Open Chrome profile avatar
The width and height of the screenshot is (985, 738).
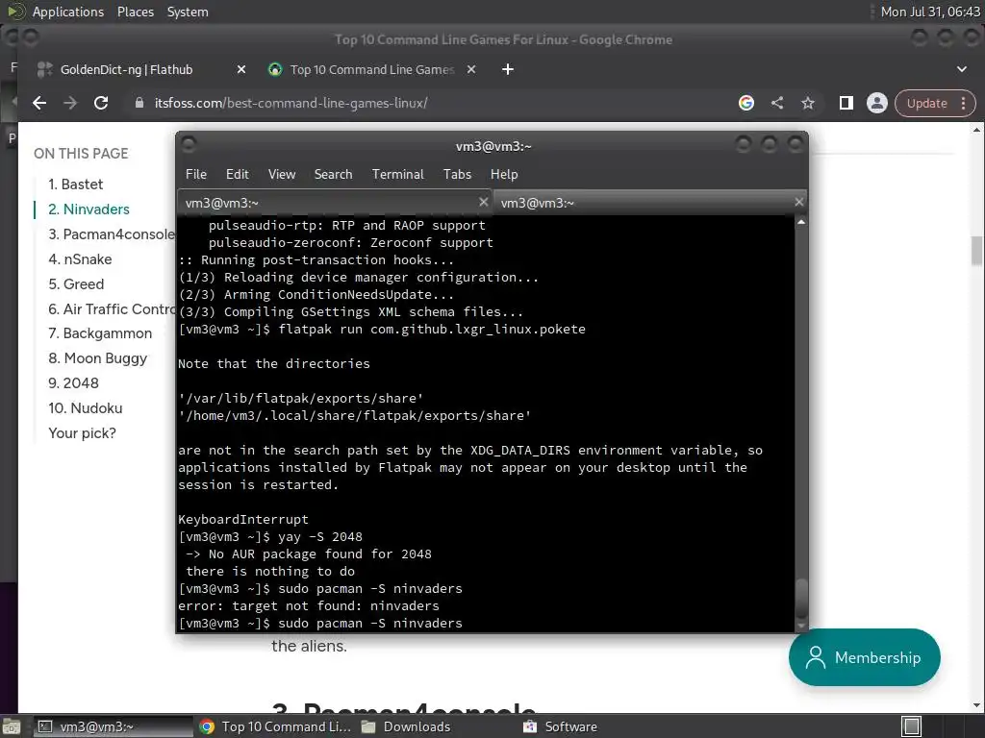[877, 103]
